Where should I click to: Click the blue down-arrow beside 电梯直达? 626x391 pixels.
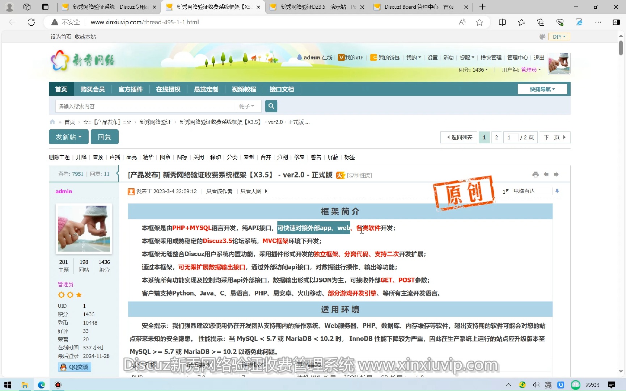point(557,191)
